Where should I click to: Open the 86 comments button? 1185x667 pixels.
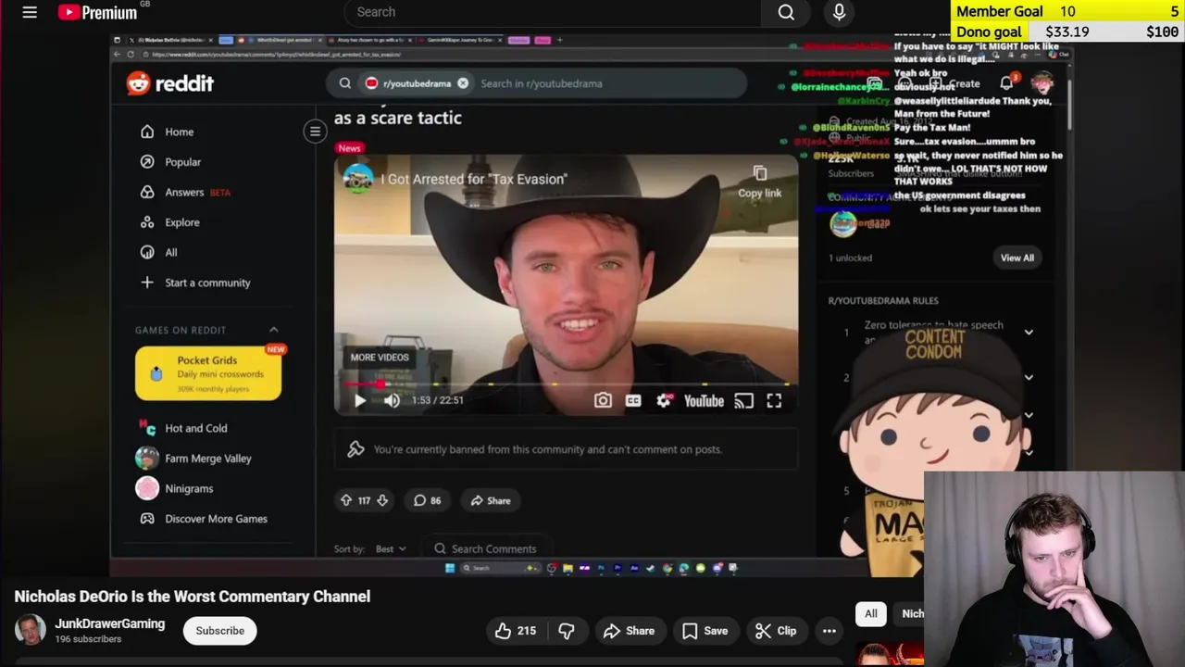(427, 500)
